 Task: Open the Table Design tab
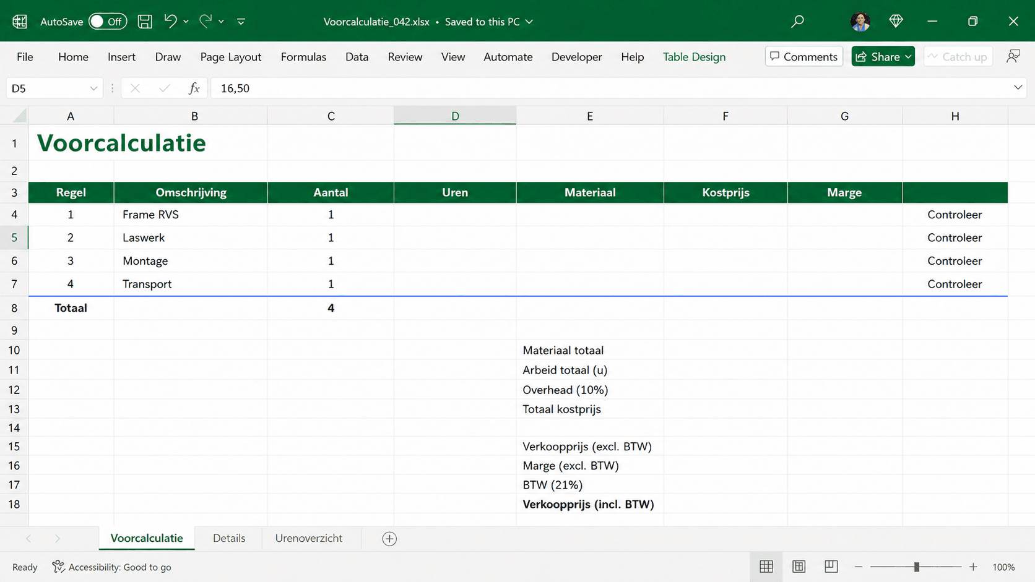tap(694, 57)
